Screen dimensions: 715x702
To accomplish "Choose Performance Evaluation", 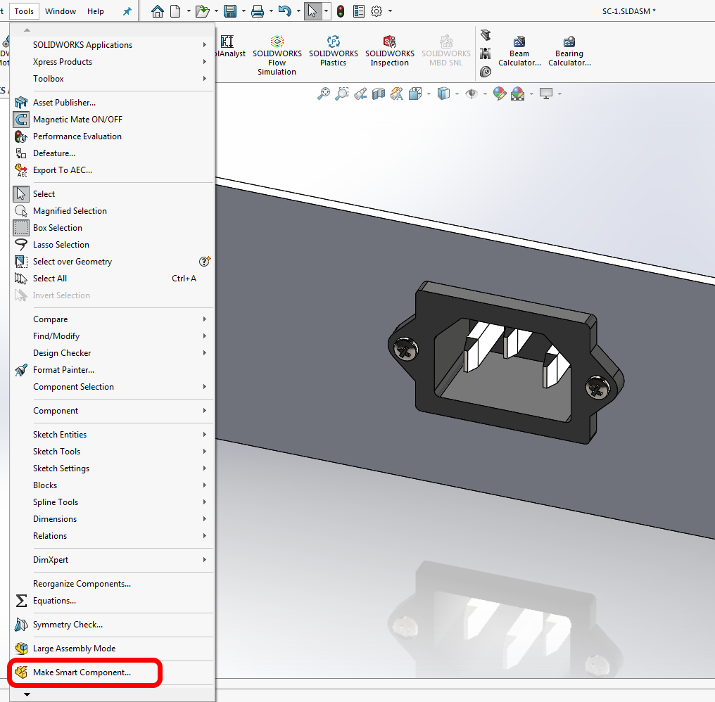I will point(112,136).
